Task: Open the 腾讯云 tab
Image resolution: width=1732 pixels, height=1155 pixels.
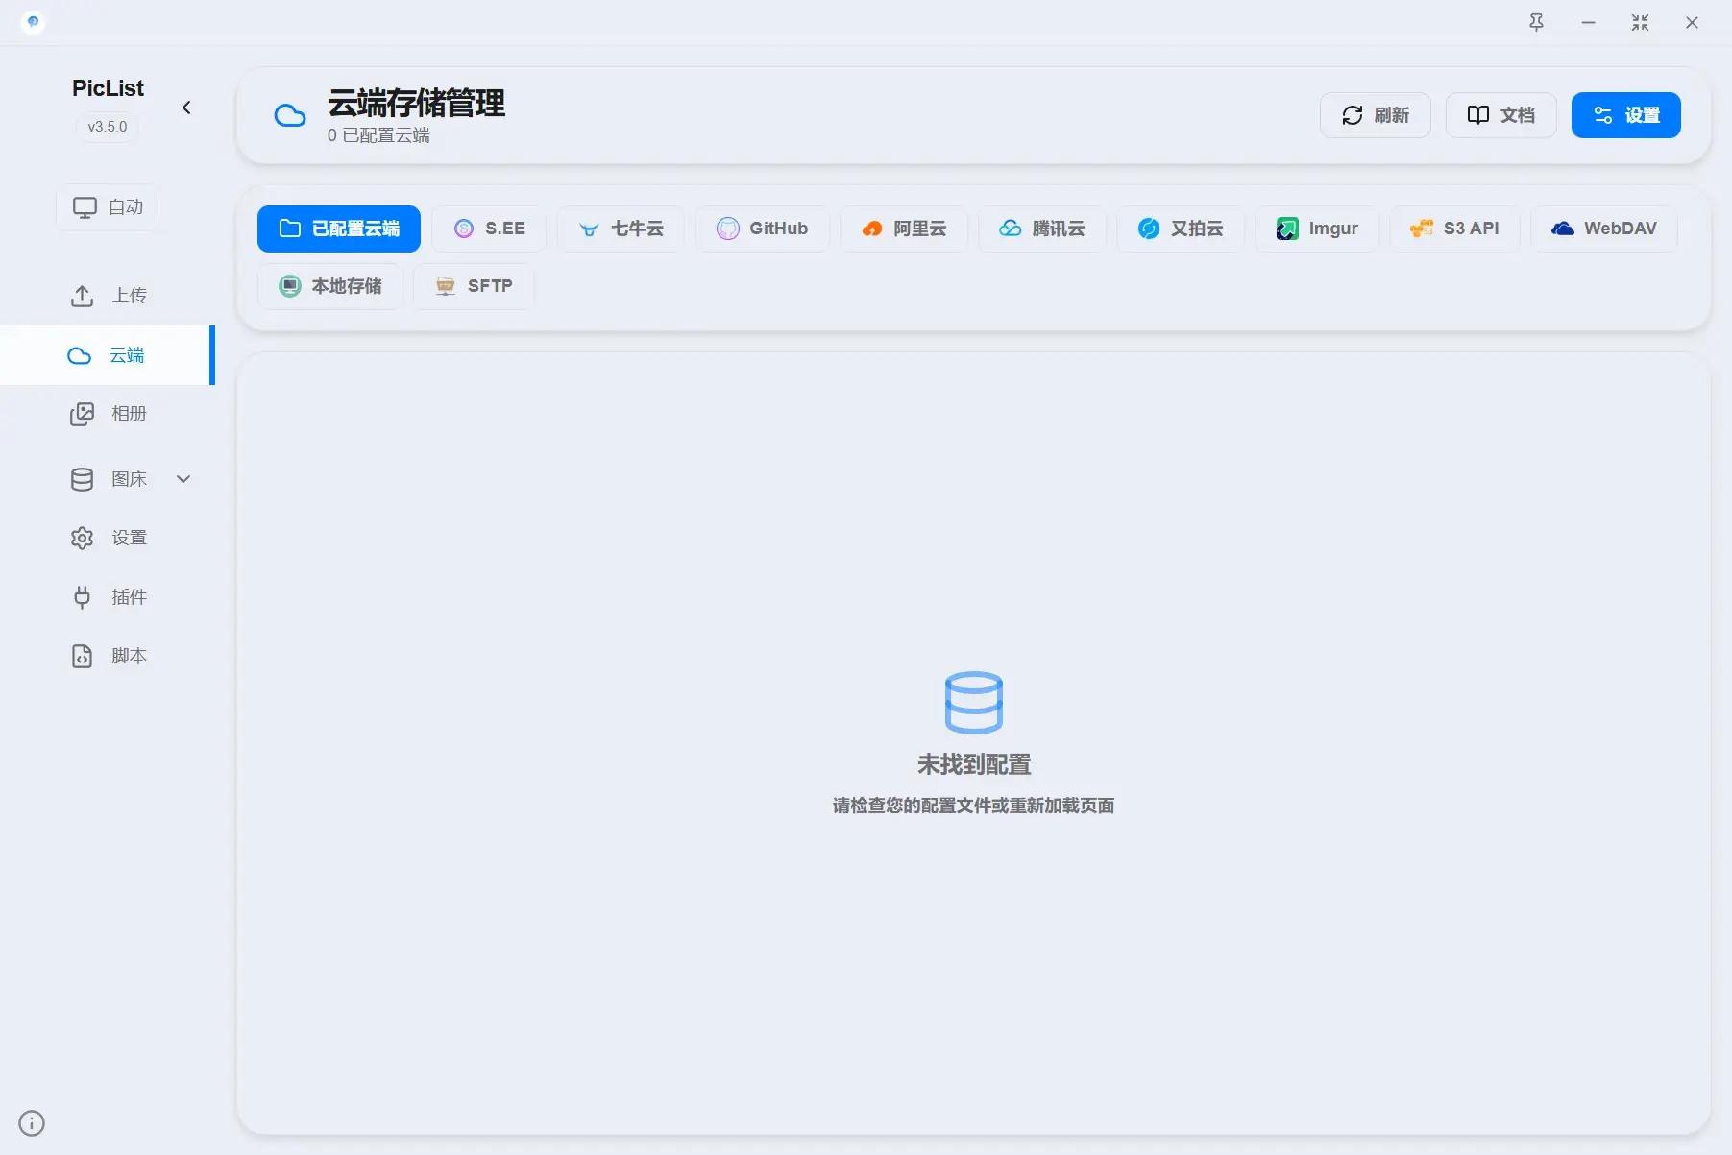Action: 1042,229
